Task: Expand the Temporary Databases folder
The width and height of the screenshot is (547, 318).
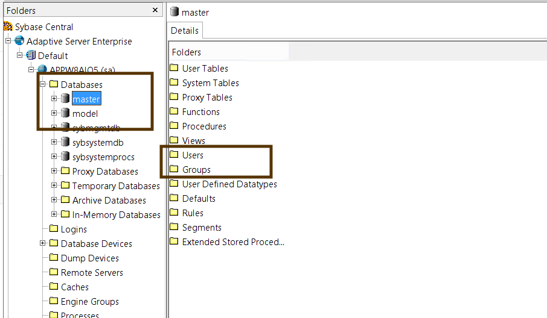Action: coord(54,185)
